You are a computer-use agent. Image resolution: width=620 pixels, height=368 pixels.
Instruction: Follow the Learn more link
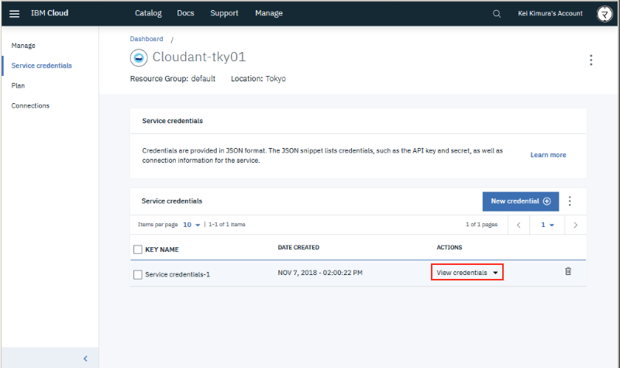[548, 155]
